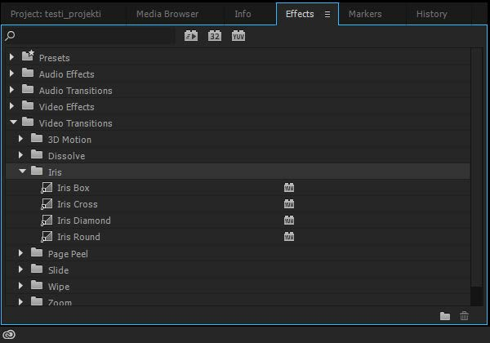
Task: Select the Slide label
Action: (x=59, y=270)
